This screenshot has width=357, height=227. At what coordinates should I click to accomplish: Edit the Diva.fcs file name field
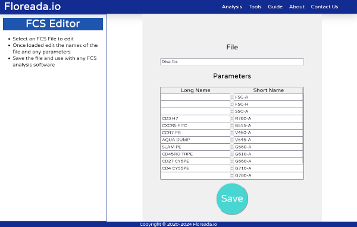[232, 62]
